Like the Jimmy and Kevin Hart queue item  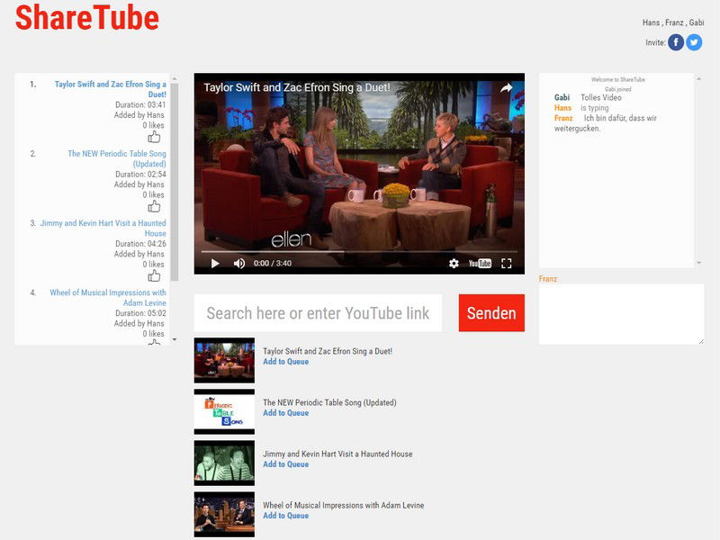click(x=154, y=275)
